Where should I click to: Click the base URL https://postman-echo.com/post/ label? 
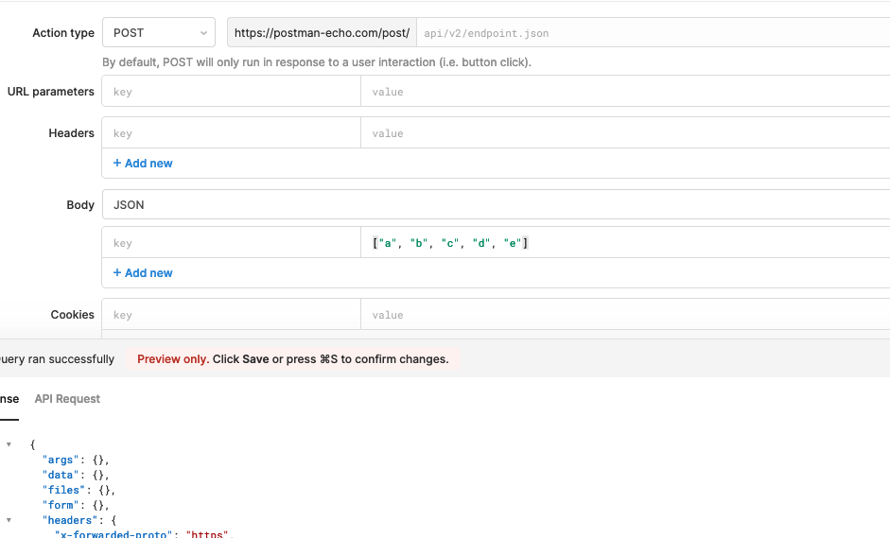pyautogui.click(x=322, y=33)
